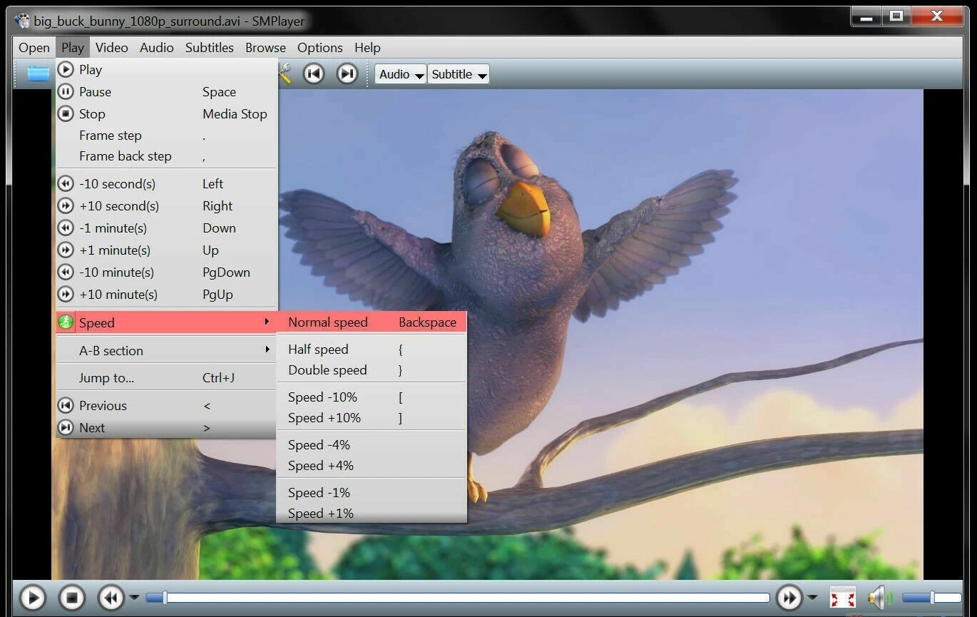Viewport: 977px width, 617px height.
Task: Start playback with bottom play button
Action: tap(32, 598)
